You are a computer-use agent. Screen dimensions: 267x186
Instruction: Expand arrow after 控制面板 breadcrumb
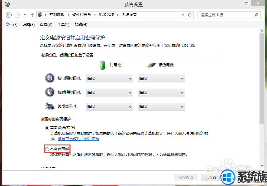pos(68,15)
